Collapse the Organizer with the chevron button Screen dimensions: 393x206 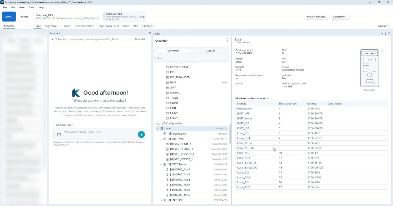[x=227, y=41]
